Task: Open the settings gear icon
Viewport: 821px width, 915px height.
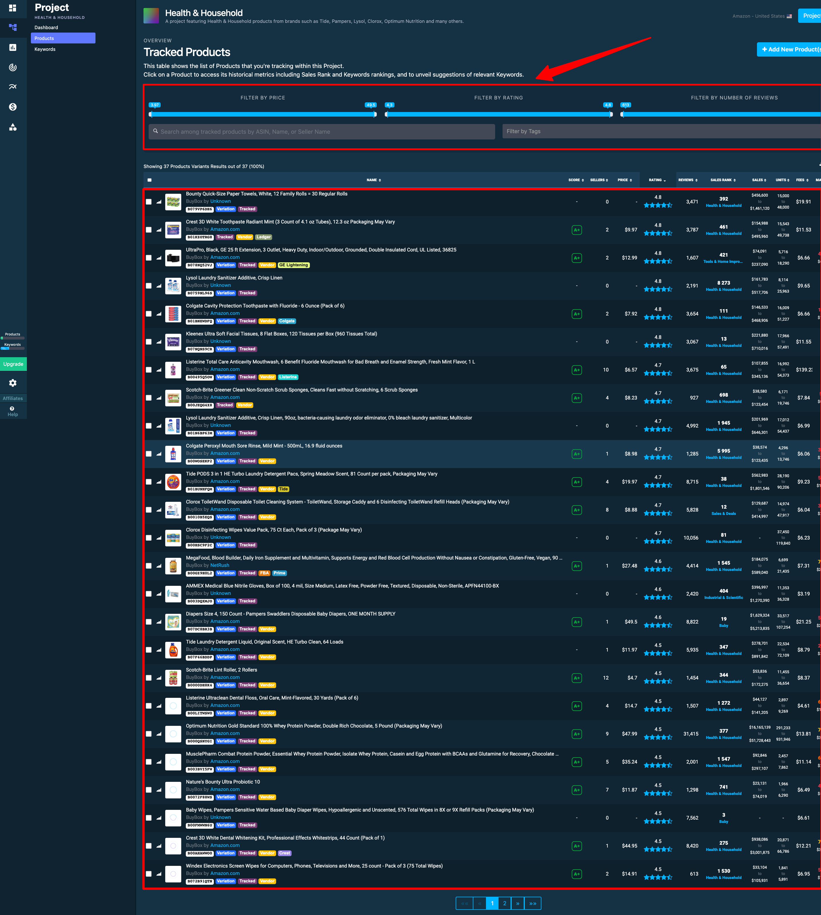Action: [13, 383]
